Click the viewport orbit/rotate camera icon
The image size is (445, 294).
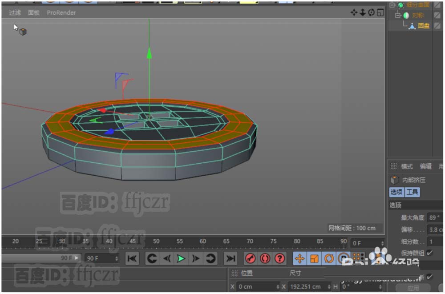[x=371, y=12]
